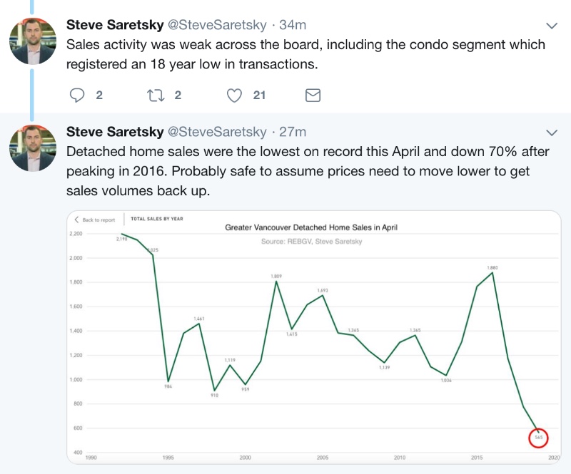Open profile avatar on detached homes tweet

pos(33,148)
